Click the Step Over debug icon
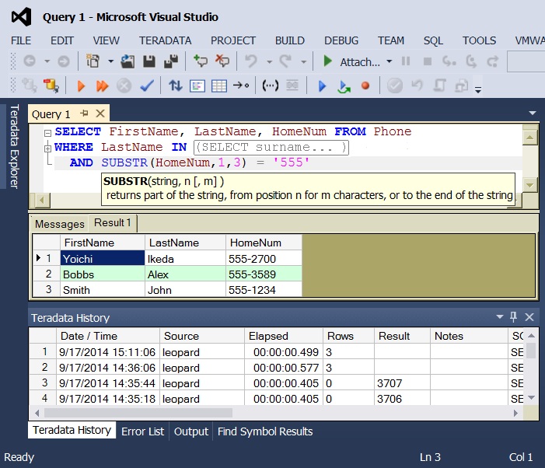This screenshot has height=468, width=545. pyautogui.click(x=471, y=61)
